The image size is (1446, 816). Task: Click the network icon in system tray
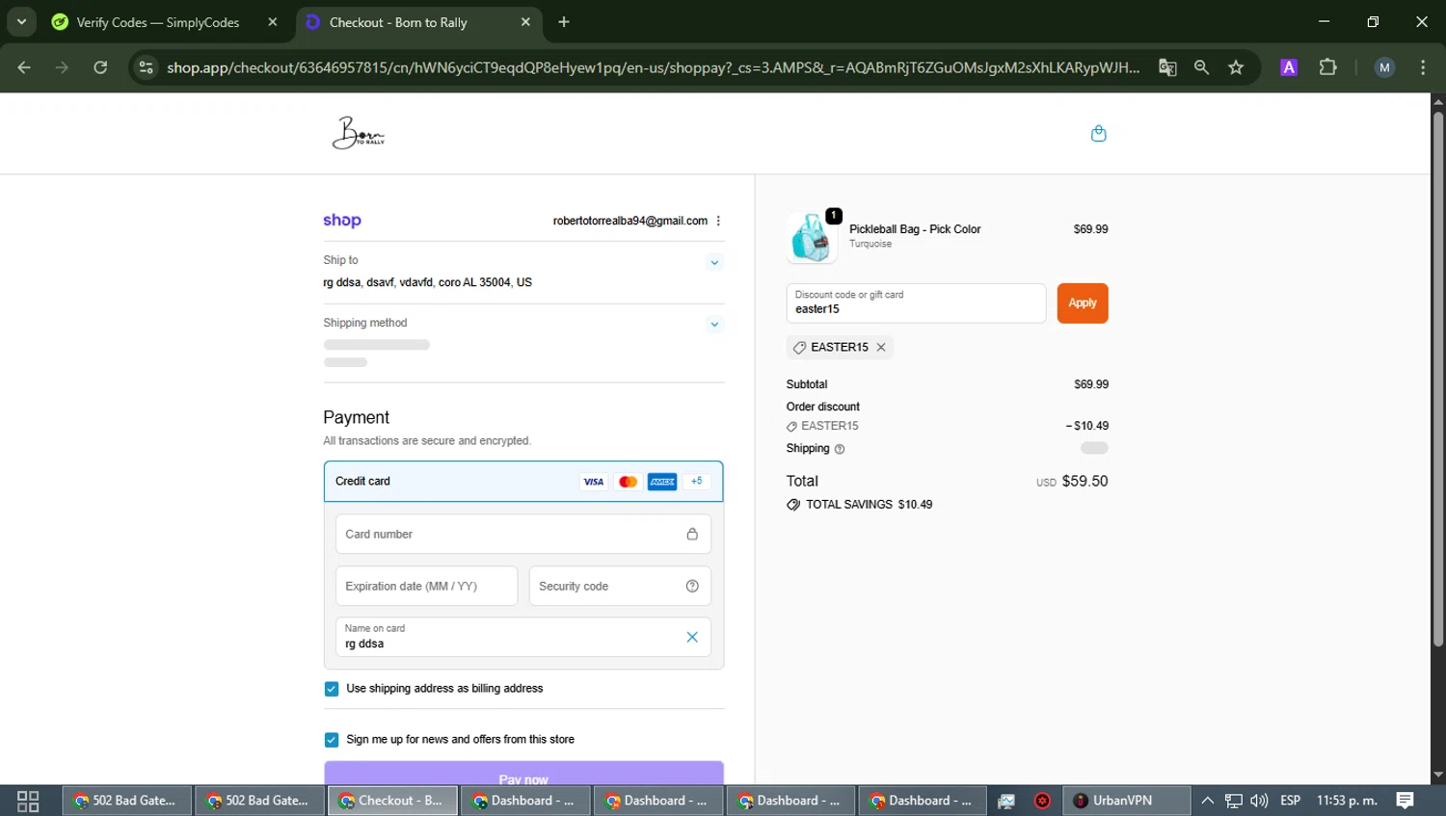tap(1233, 801)
